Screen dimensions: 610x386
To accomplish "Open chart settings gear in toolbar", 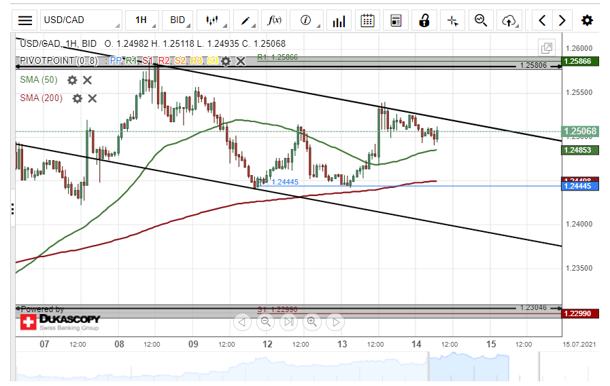I will coord(587,20).
